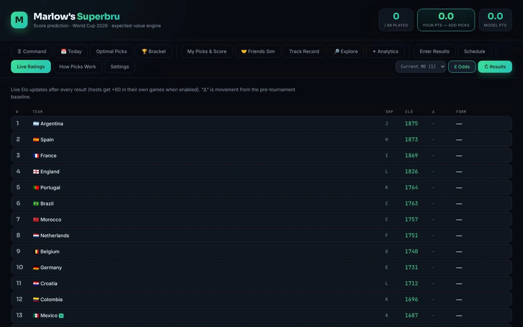This screenshot has height=327, width=523.
Task: Open the Analytics tab
Action: click(385, 51)
